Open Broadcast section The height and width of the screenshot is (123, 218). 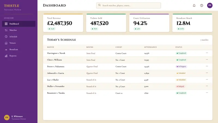click(x=19, y=49)
